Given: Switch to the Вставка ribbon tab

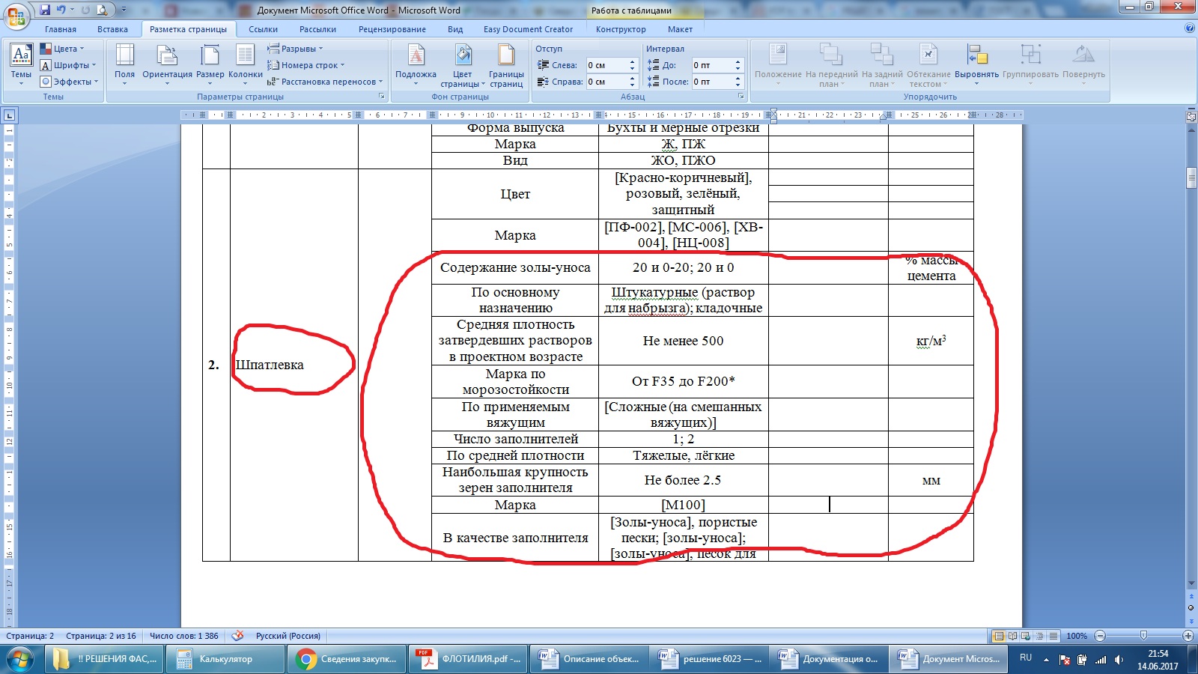Looking at the screenshot, I should pos(112,29).
